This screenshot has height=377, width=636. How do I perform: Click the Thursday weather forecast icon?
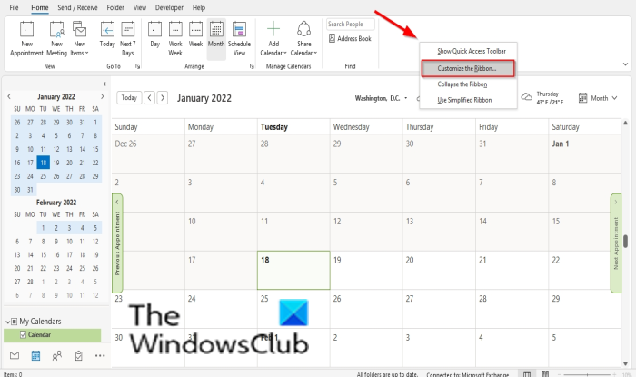click(526, 97)
